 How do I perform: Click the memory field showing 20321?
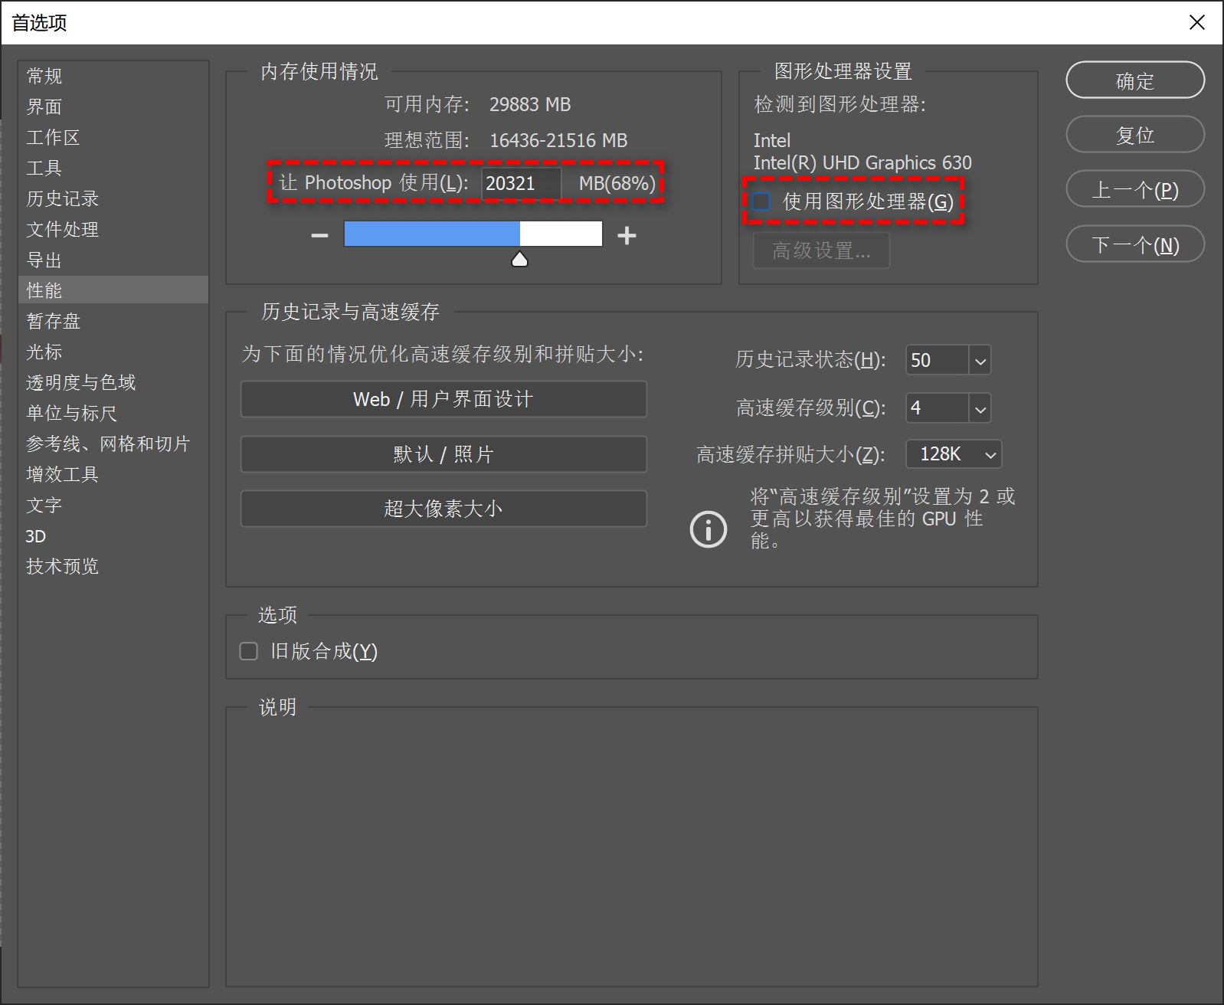(521, 183)
